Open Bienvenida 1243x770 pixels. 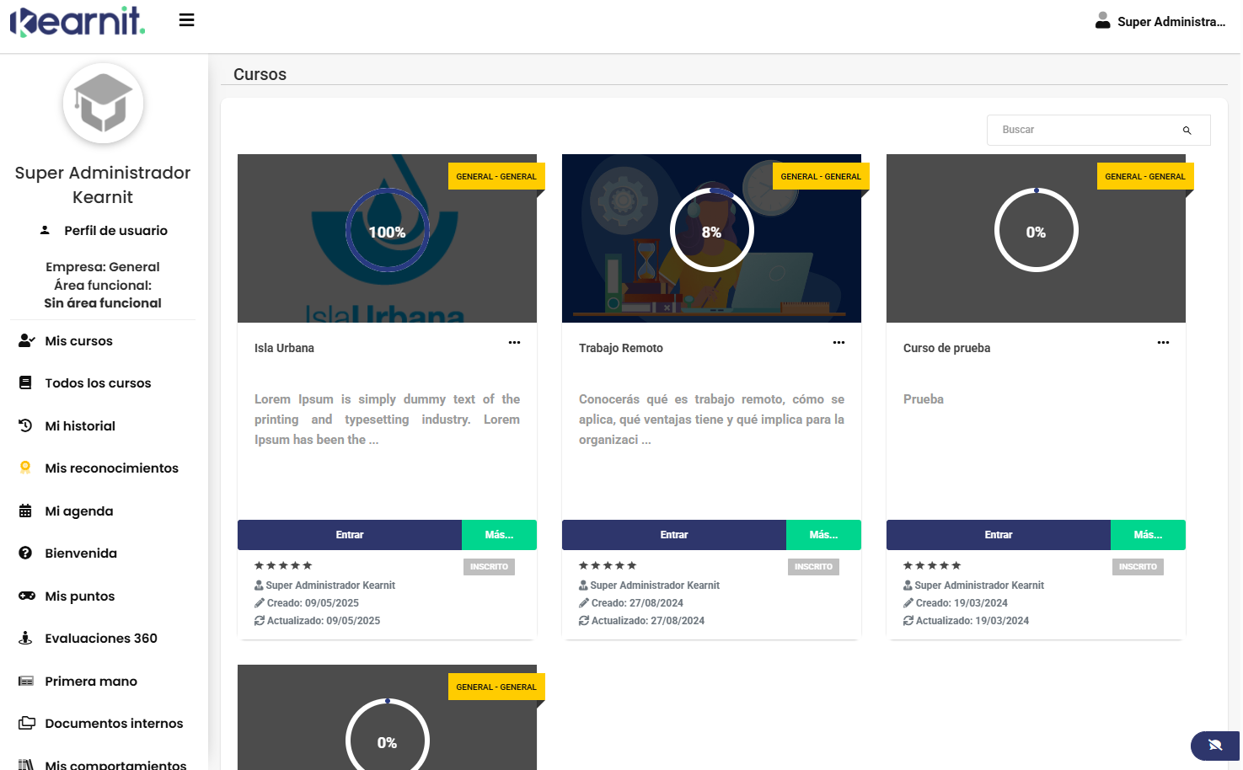(x=81, y=553)
